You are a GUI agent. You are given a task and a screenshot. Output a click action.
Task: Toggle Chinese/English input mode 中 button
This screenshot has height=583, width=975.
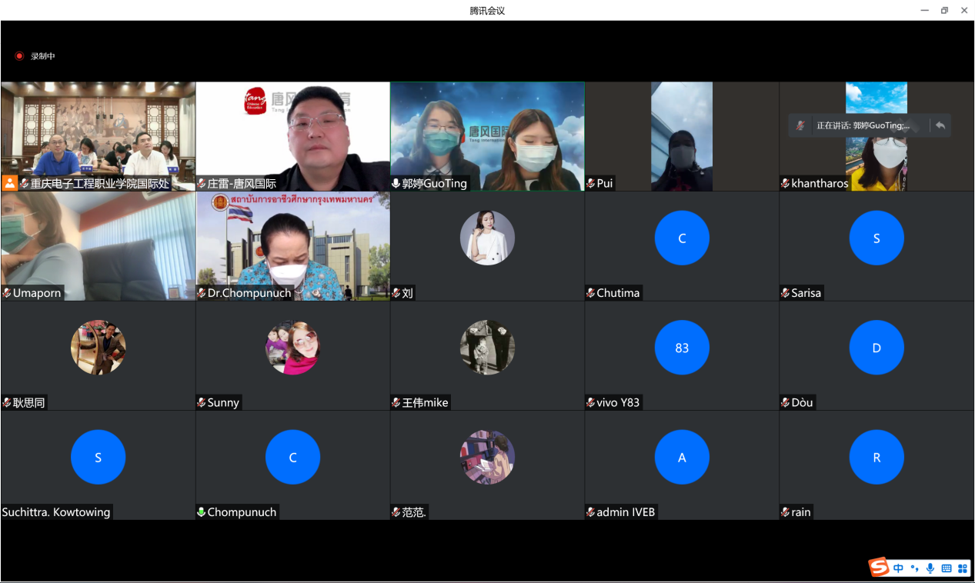898,568
